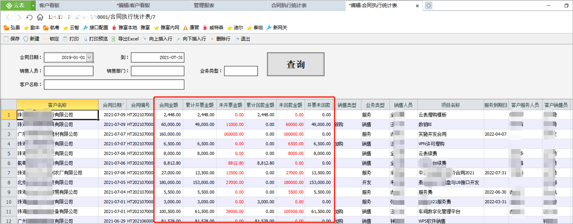This screenshot has height=224, width=573.
Task: Click the 新建 toolbar button
Action: click(31, 39)
